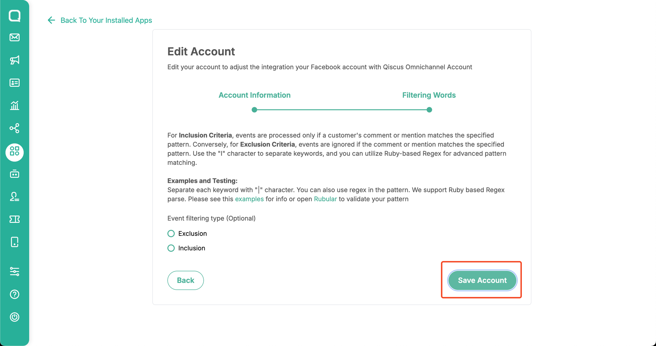
Task: Open the analytics chart icon
Action: tap(14, 105)
